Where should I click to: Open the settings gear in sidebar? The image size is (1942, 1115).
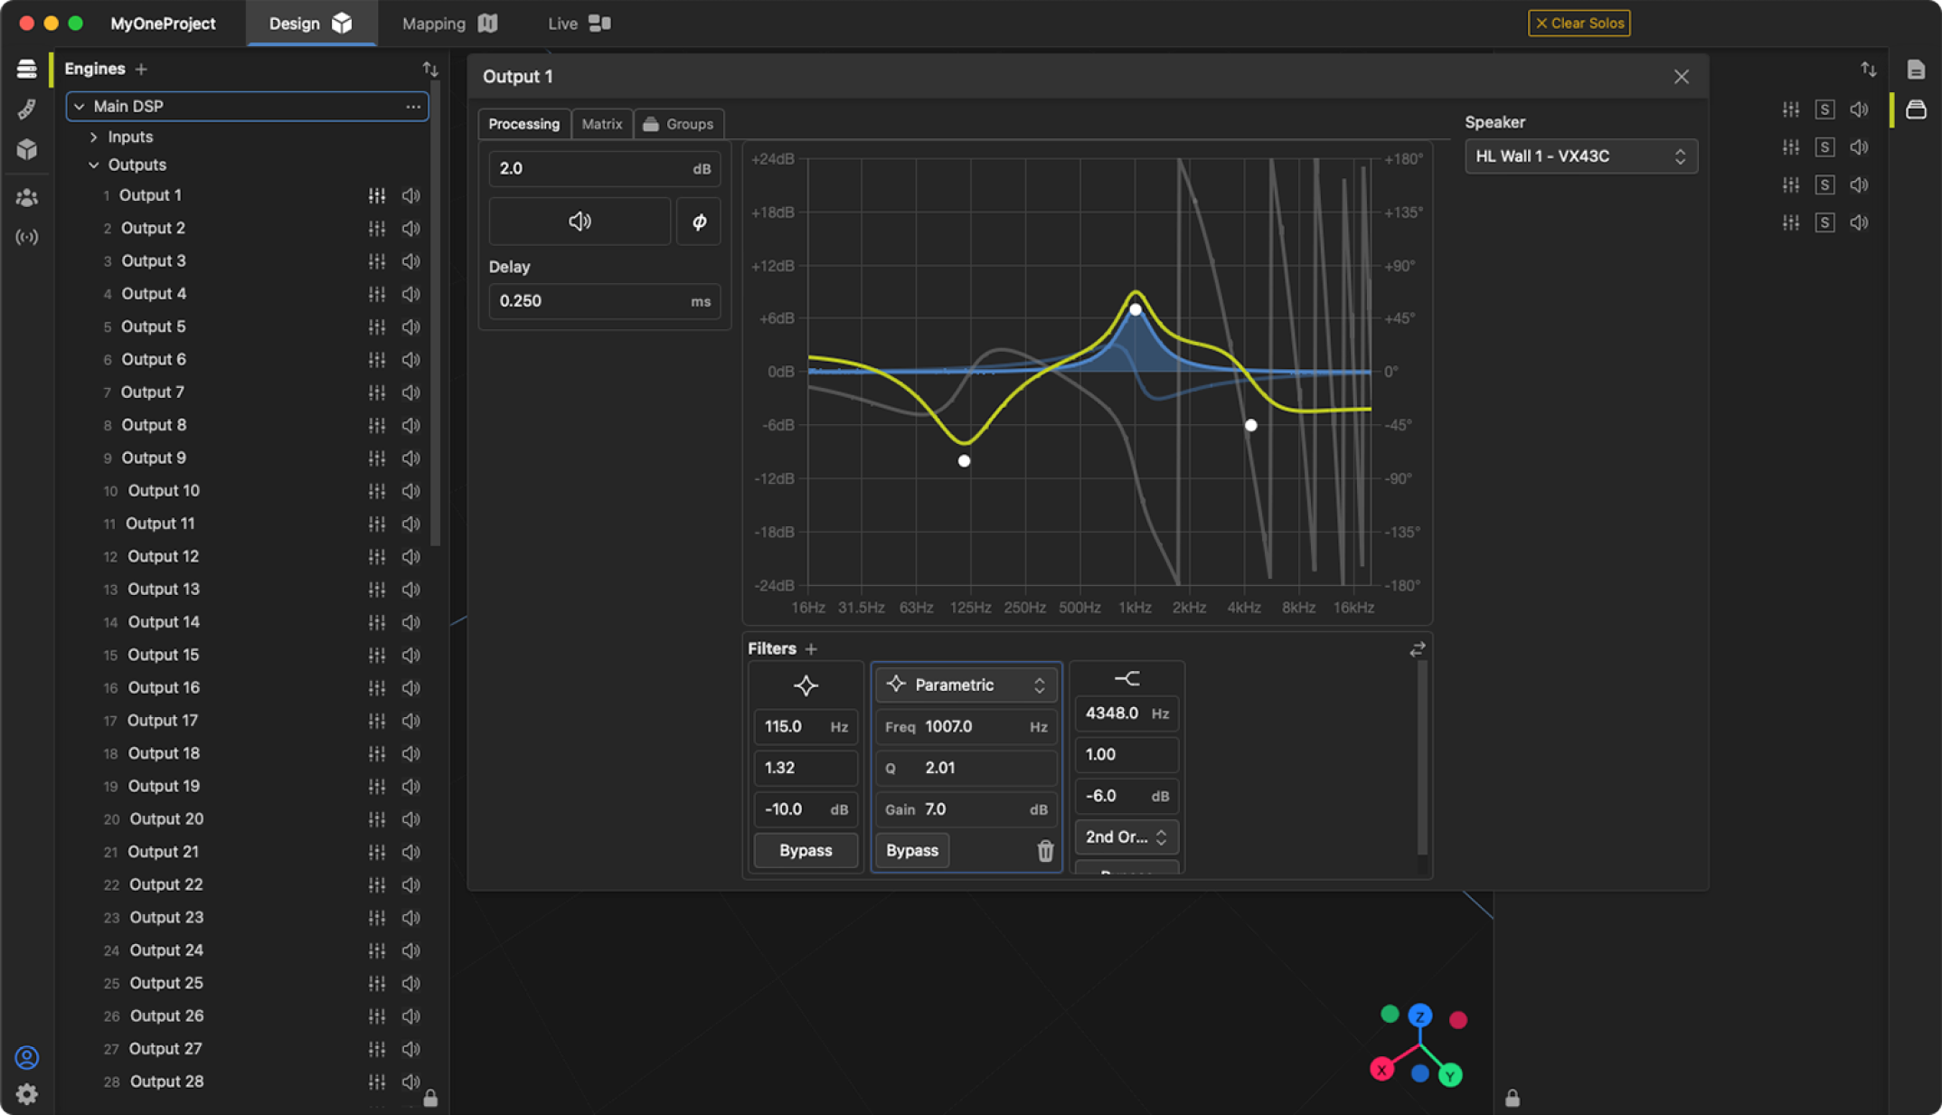(x=26, y=1094)
